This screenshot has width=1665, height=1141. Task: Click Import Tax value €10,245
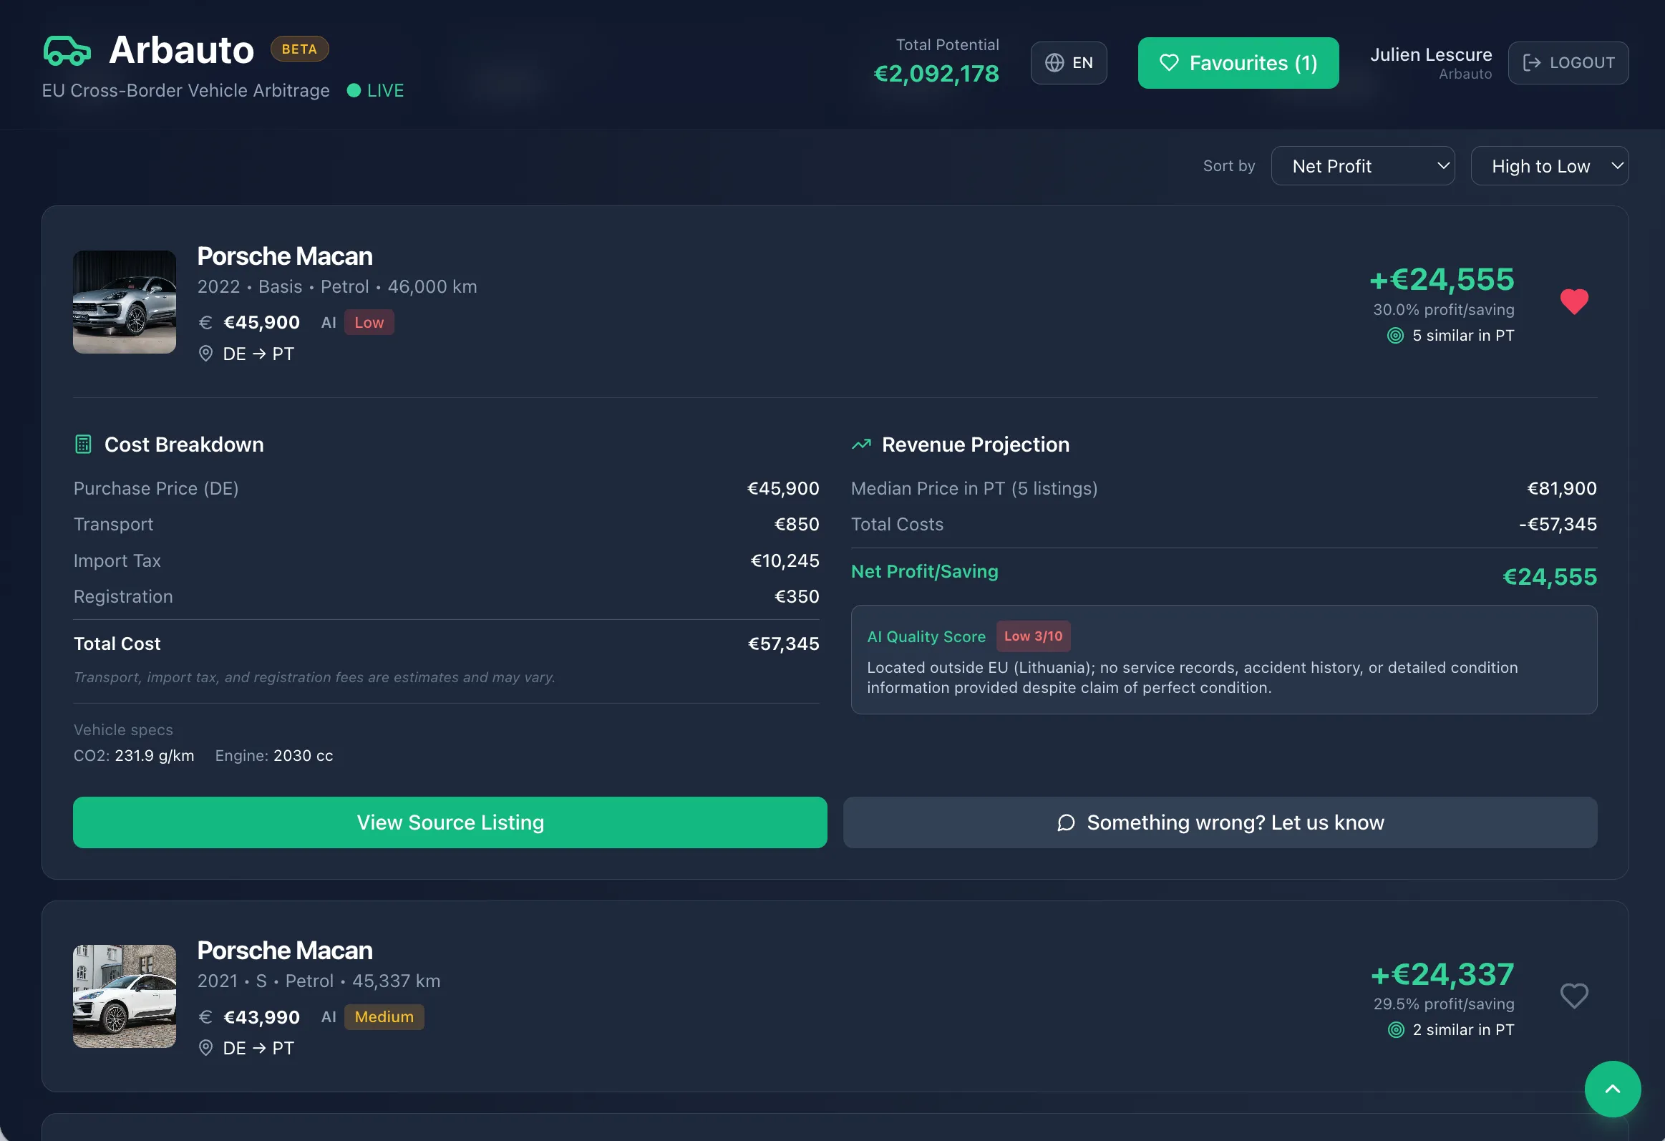pyautogui.click(x=785, y=560)
